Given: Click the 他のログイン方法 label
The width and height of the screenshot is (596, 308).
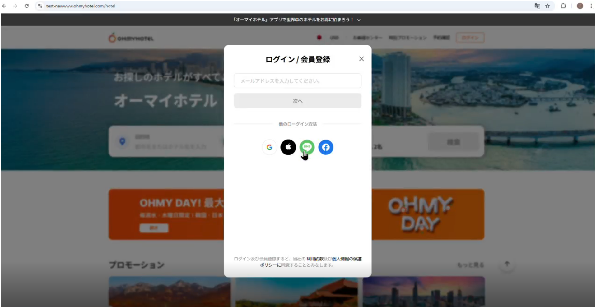Looking at the screenshot, I should (x=298, y=124).
